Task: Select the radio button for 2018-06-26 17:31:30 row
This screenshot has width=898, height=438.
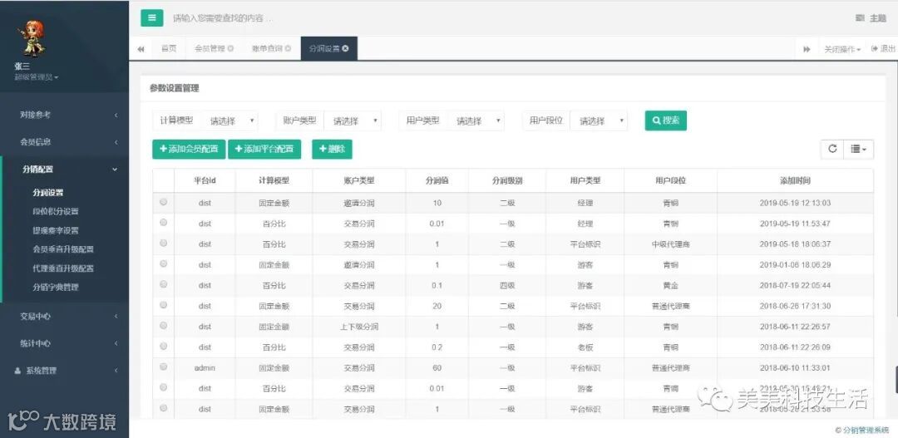Action: (x=164, y=304)
